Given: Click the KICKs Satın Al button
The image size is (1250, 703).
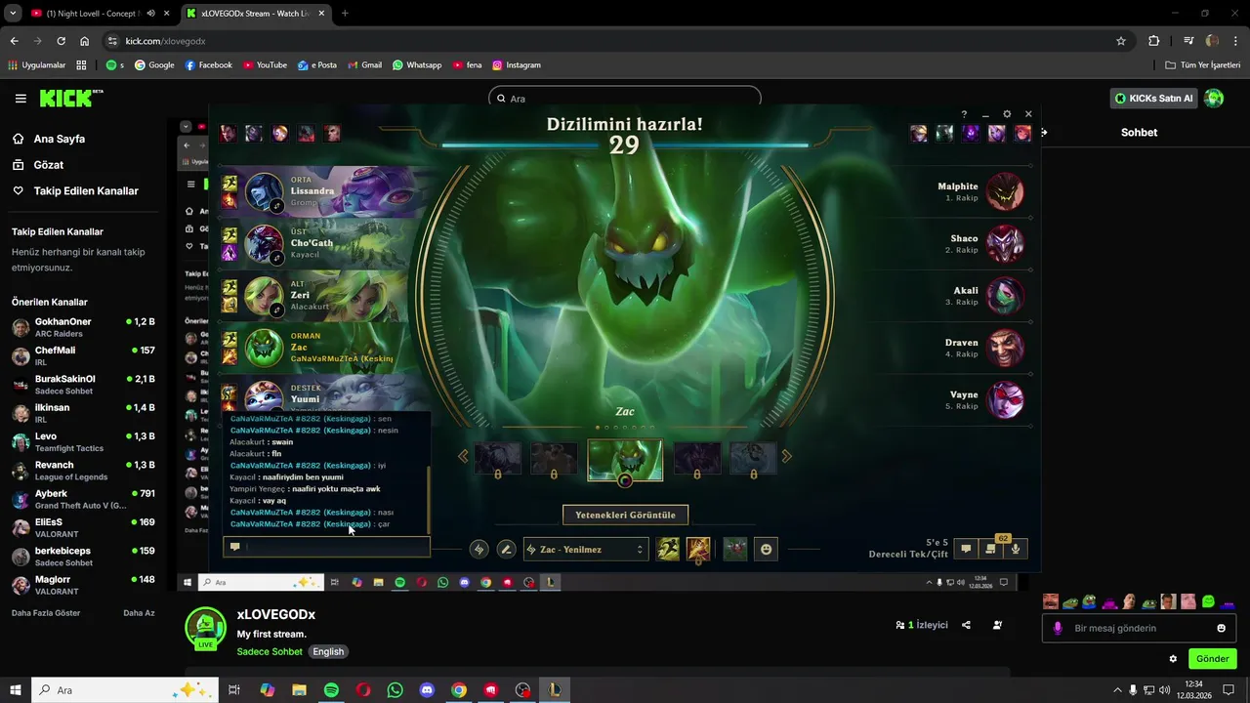Looking at the screenshot, I should (1154, 98).
